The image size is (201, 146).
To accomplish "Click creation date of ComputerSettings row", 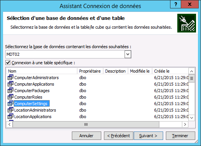I will (171, 104).
